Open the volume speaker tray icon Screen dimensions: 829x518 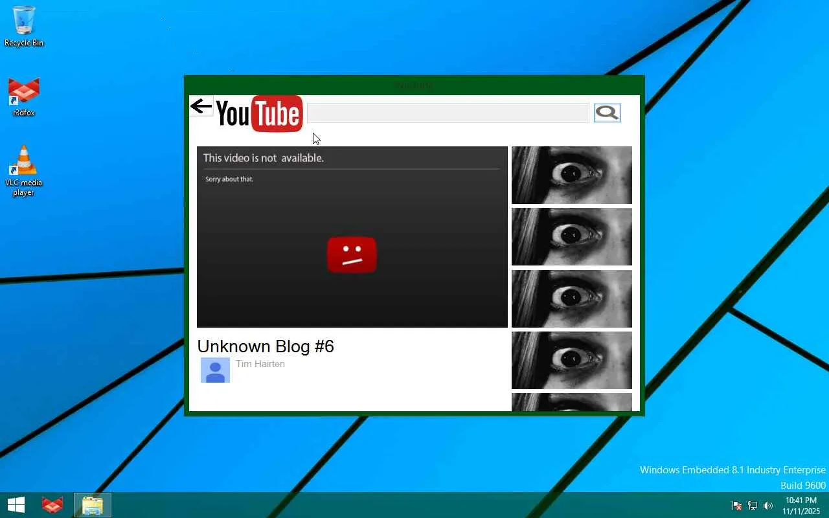click(x=768, y=506)
